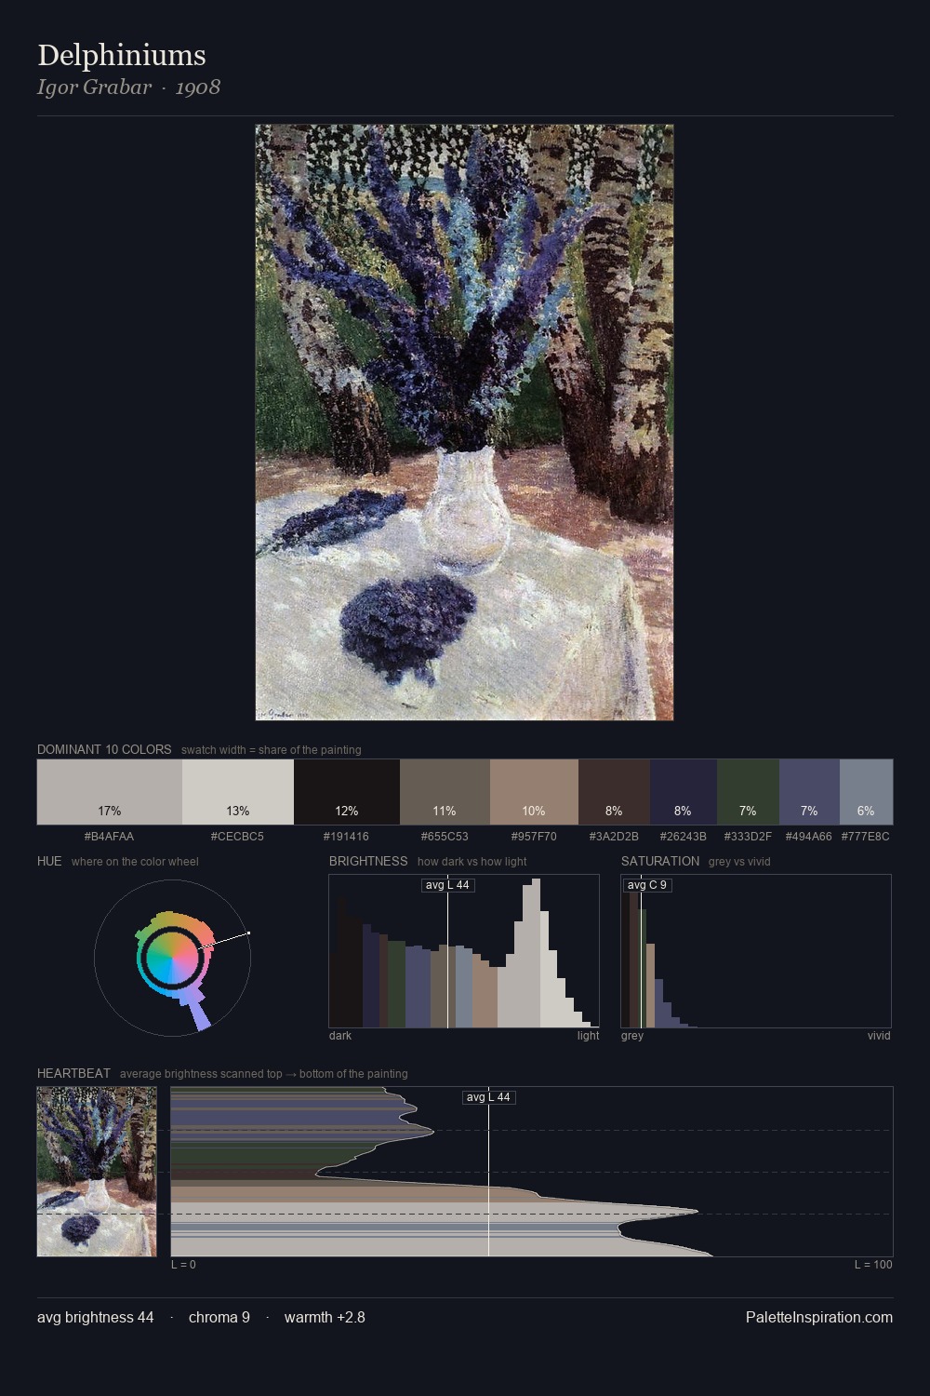Click the #777E8C 6% swatch
930x1396 pixels.
tap(866, 792)
